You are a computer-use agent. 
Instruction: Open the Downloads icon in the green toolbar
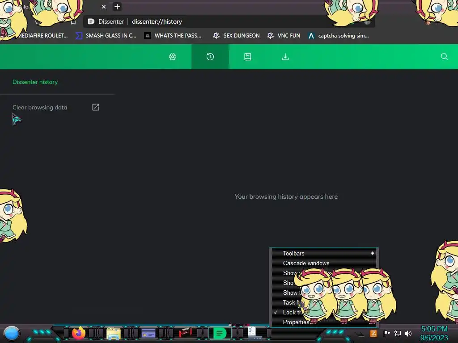(285, 57)
